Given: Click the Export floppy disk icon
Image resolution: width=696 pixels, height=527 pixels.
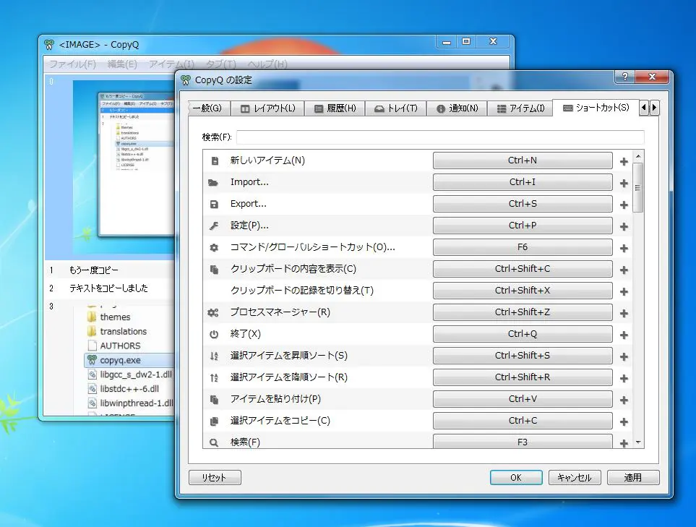Looking at the screenshot, I should tap(214, 205).
